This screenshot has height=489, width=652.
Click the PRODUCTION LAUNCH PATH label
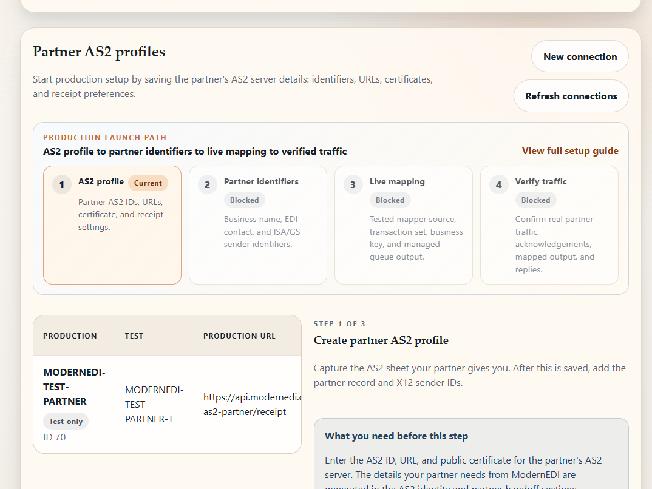105,138
